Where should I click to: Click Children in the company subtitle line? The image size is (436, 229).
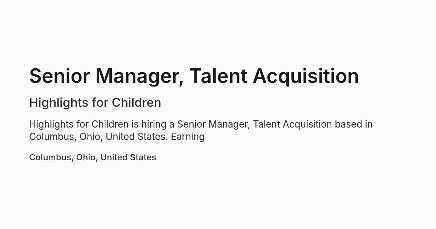(x=136, y=103)
